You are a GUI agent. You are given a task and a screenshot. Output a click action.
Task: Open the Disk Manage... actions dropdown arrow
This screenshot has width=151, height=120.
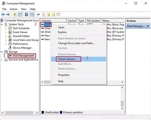[148, 26]
